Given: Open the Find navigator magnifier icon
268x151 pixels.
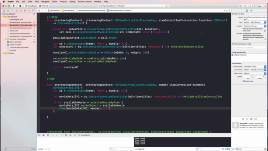Looking at the screenshot, I should (x=12, y=10).
